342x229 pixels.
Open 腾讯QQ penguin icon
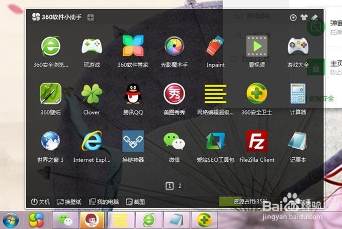tap(133, 93)
